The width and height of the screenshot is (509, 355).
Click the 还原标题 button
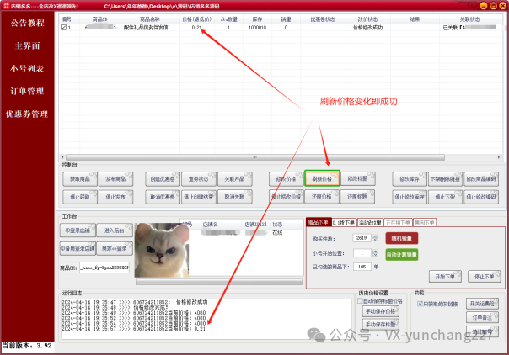[357, 197]
